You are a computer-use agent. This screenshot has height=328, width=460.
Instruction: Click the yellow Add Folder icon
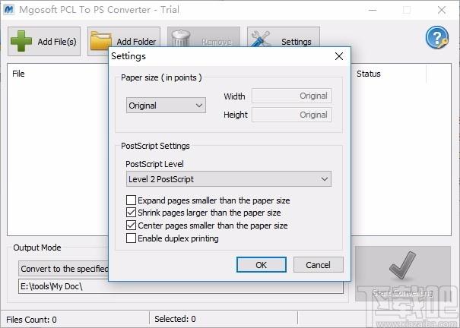point(101,41)
